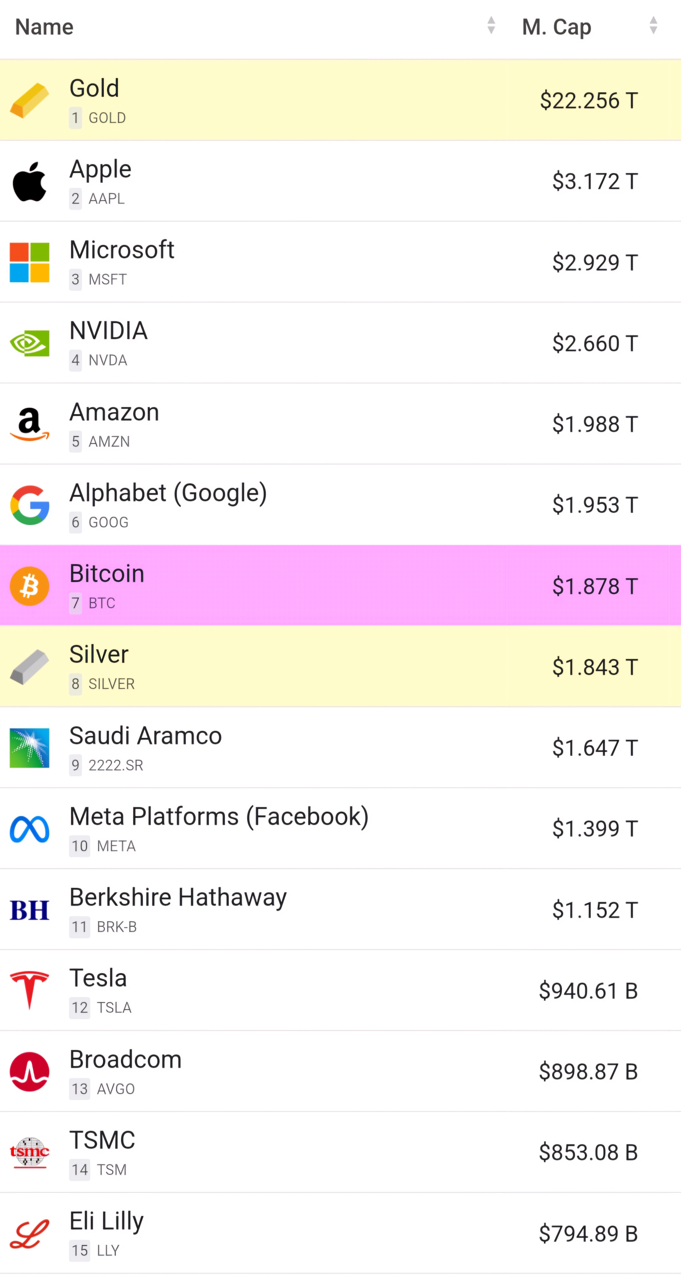Screen dimensions: 681x1286
Task: Click the NVIDIA green eye logo
Action: [x=29, y=344]
